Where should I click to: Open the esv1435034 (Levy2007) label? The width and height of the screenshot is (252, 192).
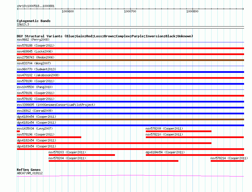pos(35,128)
